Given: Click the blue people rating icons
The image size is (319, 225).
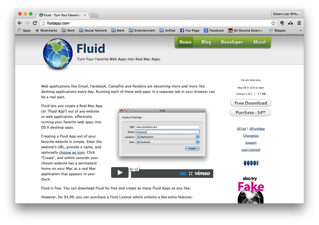Looking at the screenshot, I should 251,163.
